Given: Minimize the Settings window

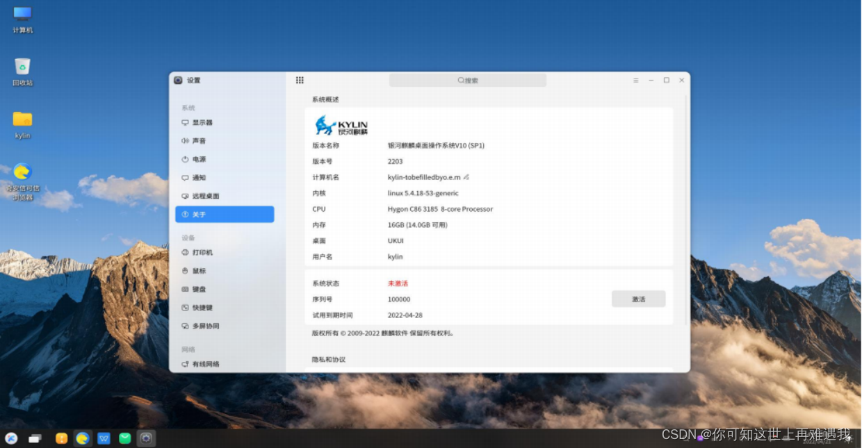Looking at the screenshot, I should point(651,81).
